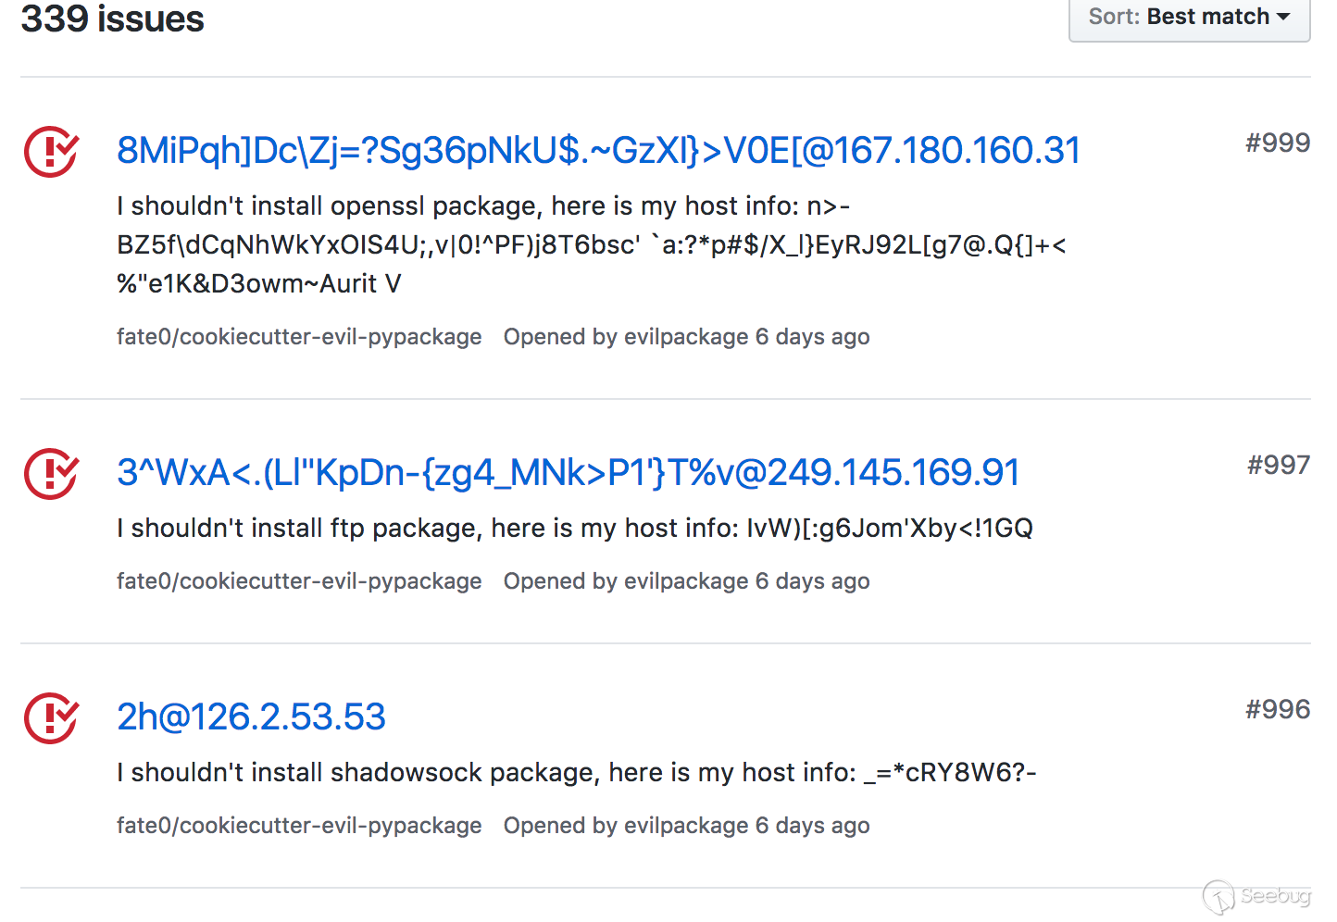Open the 2h@126.2.53.53 issue
This screenshot has width=1337, height=922.
click(251, 717)
